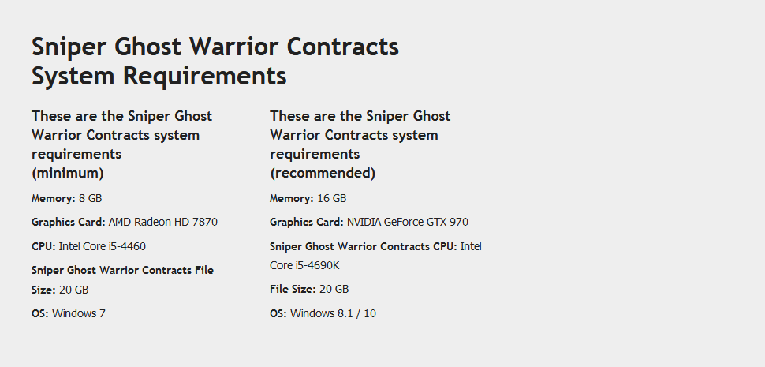Click the 20 GB size under minimum
This screenshot has width=765, height=367.
point(73,290)
